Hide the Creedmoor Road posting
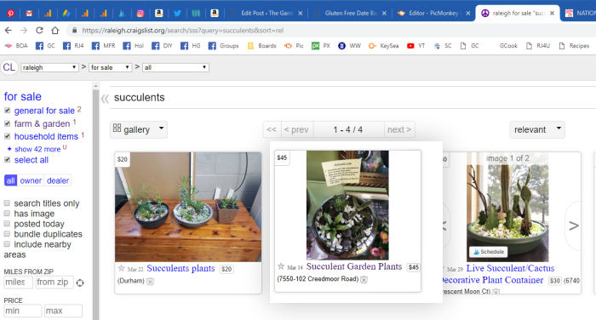Viewport: 596px width, 320px height. tap(364, 279)
